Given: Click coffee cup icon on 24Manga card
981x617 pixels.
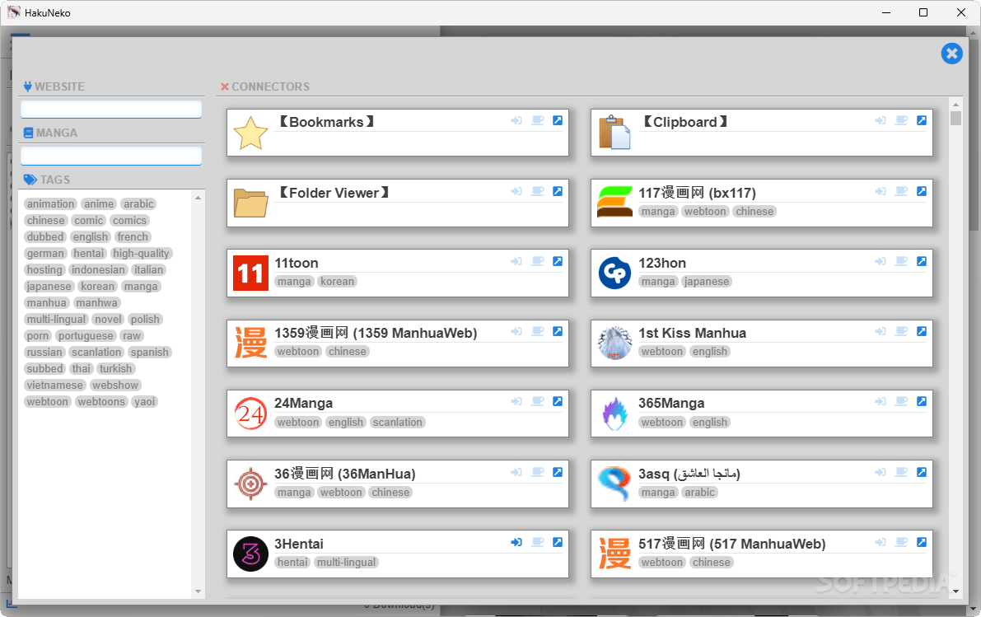Looking at the screenshot, I should tap(537, 401).
